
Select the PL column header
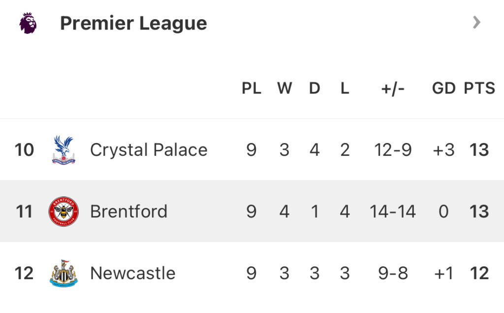tap(252, 88)
